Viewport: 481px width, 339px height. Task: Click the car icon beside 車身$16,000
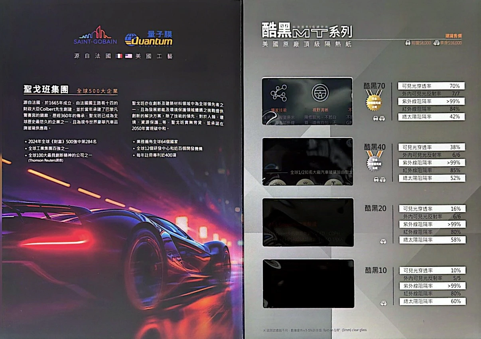(x=437, y=43)
